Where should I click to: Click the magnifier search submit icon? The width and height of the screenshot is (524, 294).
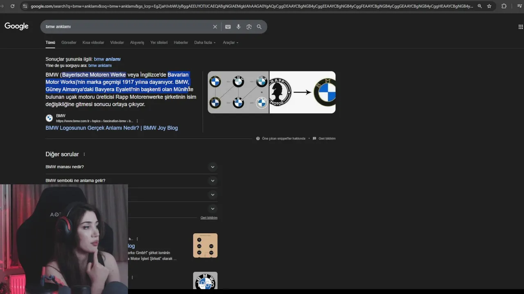click(x=259, y=27)
